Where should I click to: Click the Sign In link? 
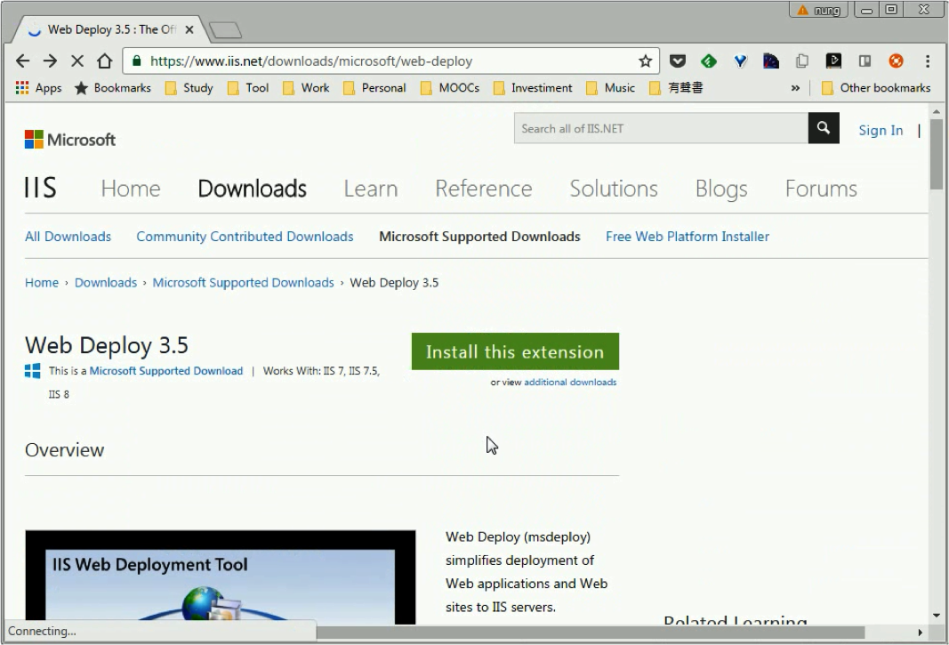tap(881, 130)
